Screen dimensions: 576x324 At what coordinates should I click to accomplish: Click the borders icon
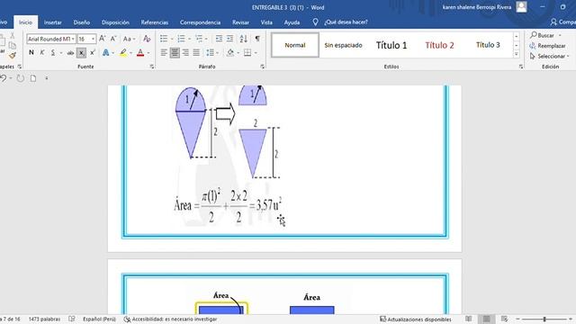point(247,53)
